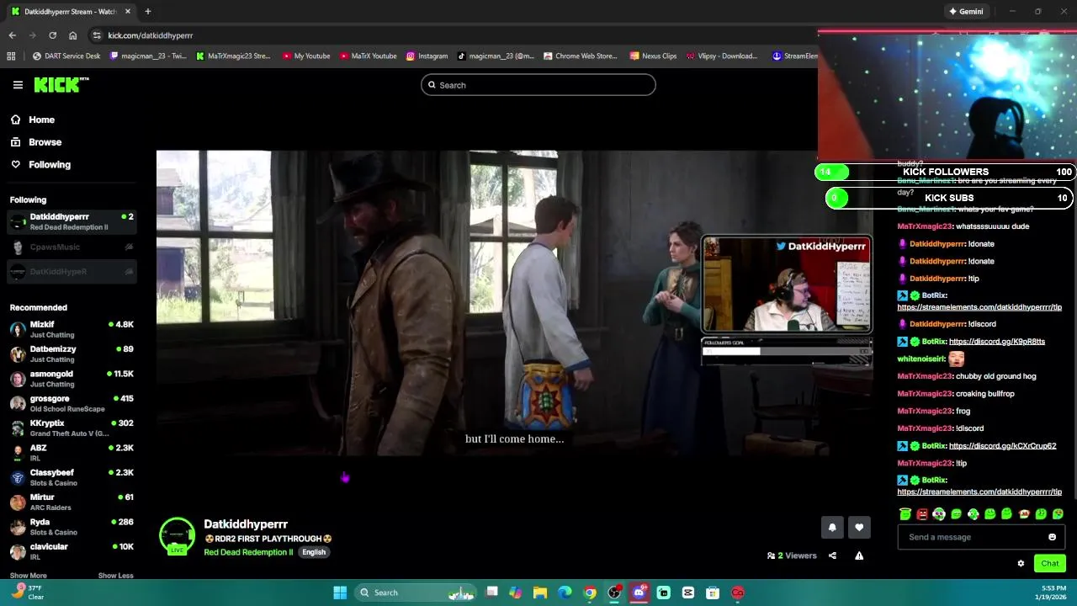Image resolution: width=1077 pixels, height=606 pixels.
Task: Open recommended channel grossgore
Action: (x=72, y=403)
